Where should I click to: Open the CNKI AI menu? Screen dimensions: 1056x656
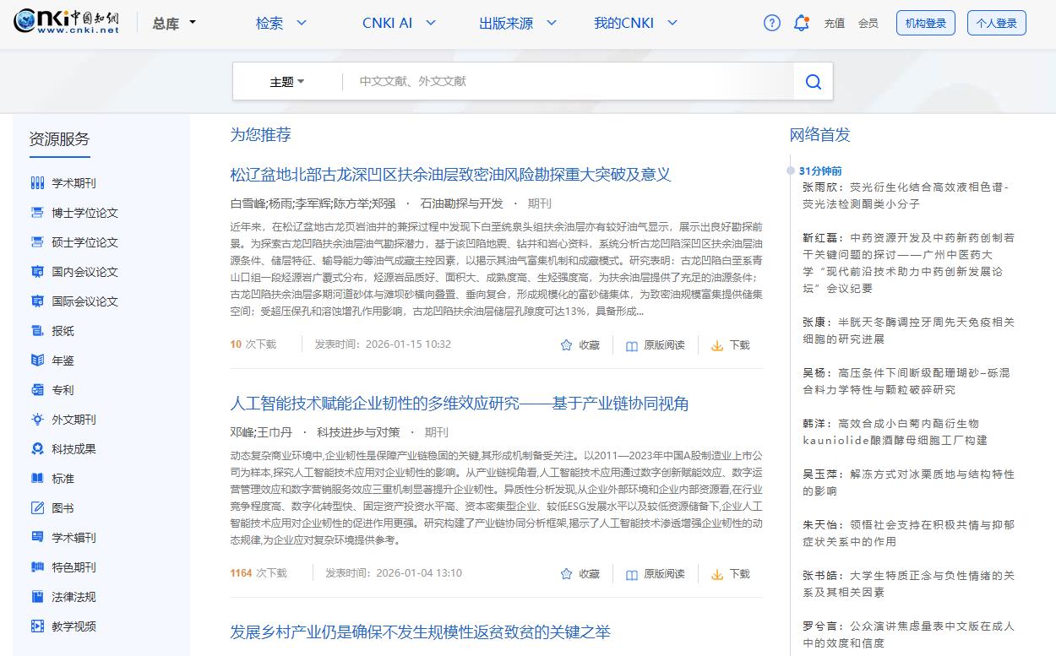click(389, 24)
